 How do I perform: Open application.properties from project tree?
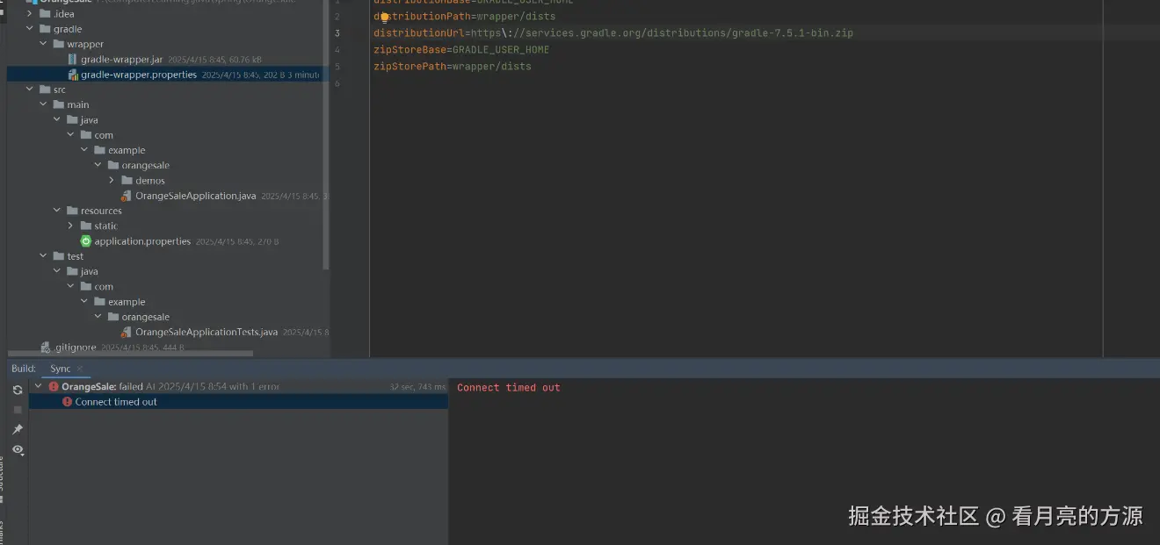142,241
